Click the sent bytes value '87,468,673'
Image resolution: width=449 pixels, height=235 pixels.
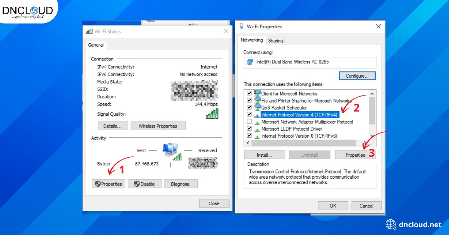point(147,164)
